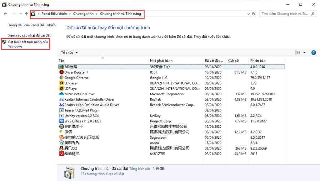Click inside the search programs box
This screenshot has width=320, height=181.
tap(284, 14)
